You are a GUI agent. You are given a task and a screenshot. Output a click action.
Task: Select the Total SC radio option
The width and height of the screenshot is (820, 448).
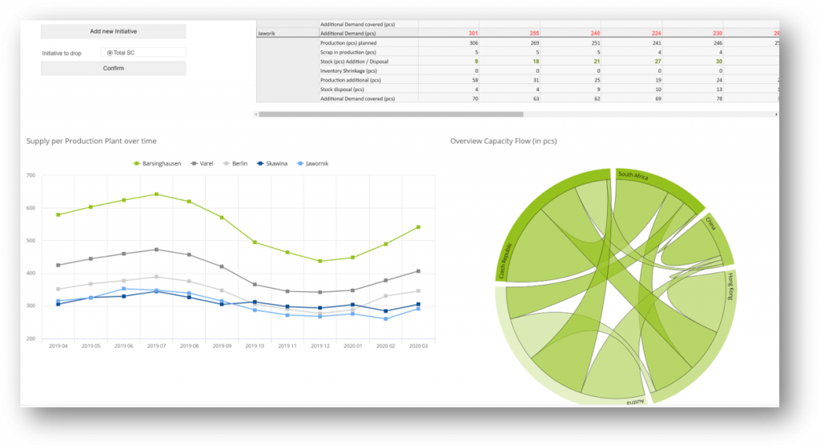tap(110, 53)
